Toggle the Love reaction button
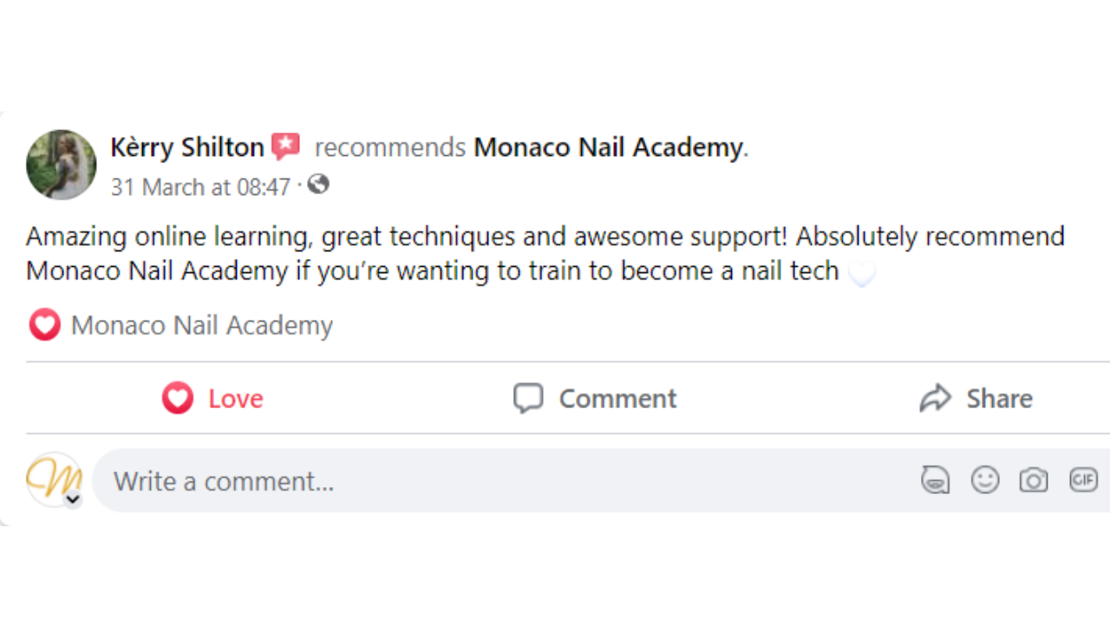 point(212,399)
